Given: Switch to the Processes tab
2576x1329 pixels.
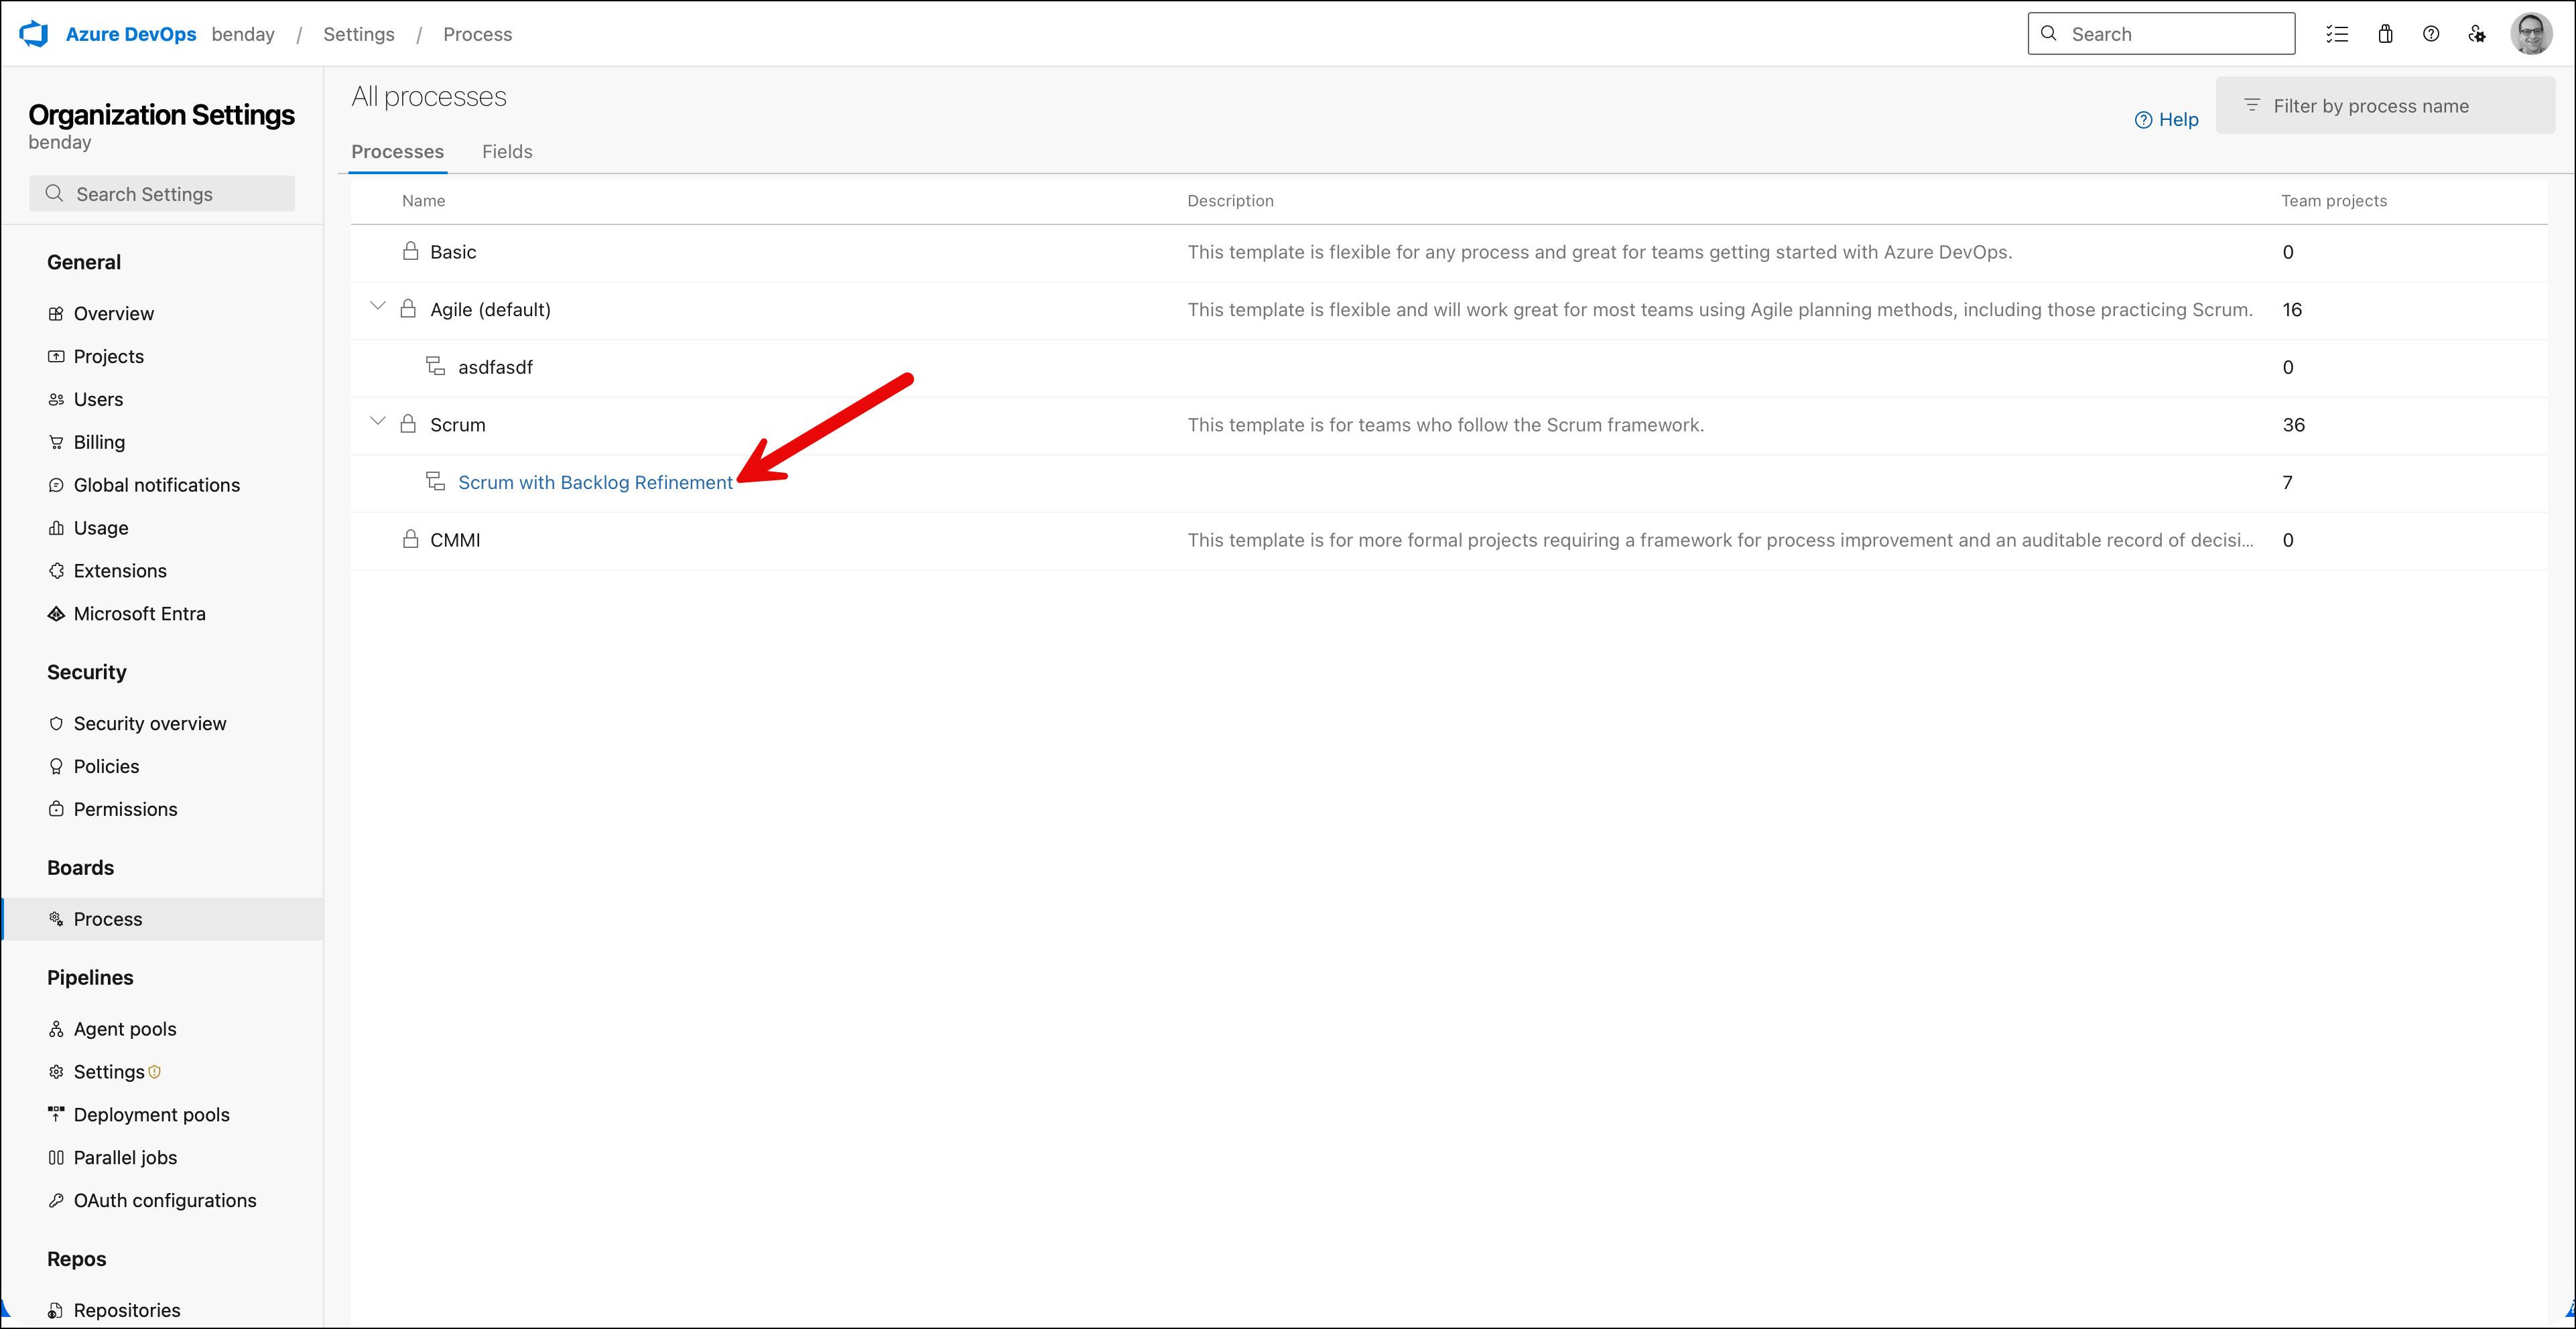Looking at the screenshot, I should click(x=397, y=151).
